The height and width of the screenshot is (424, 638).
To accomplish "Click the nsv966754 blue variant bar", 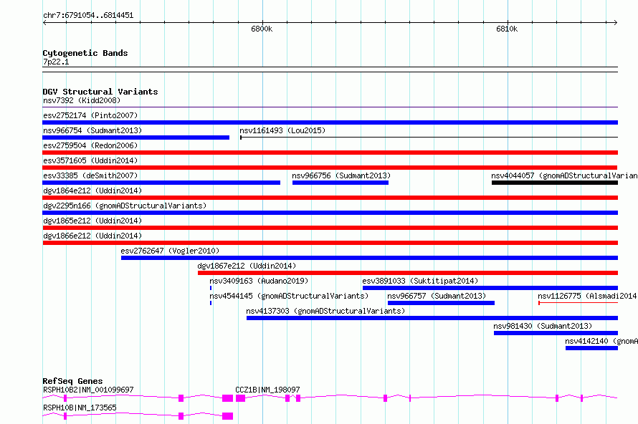I will [x=136, y=138].
